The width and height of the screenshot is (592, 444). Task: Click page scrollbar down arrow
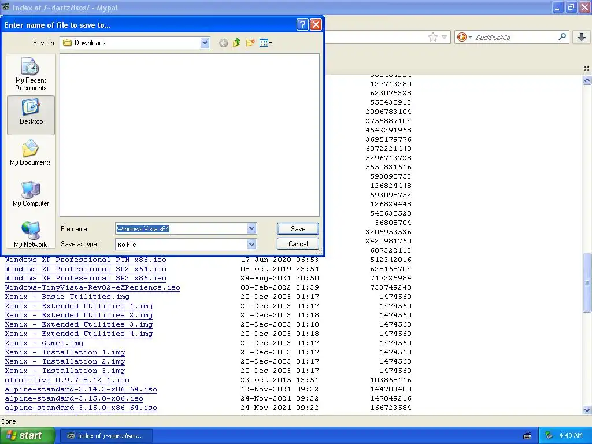point(587,410)
